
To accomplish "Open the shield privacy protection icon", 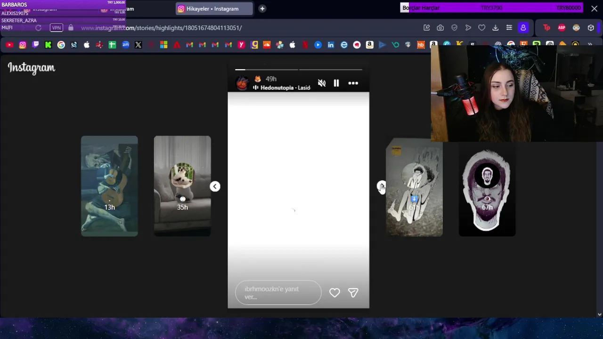I will [x=454, y=28].
